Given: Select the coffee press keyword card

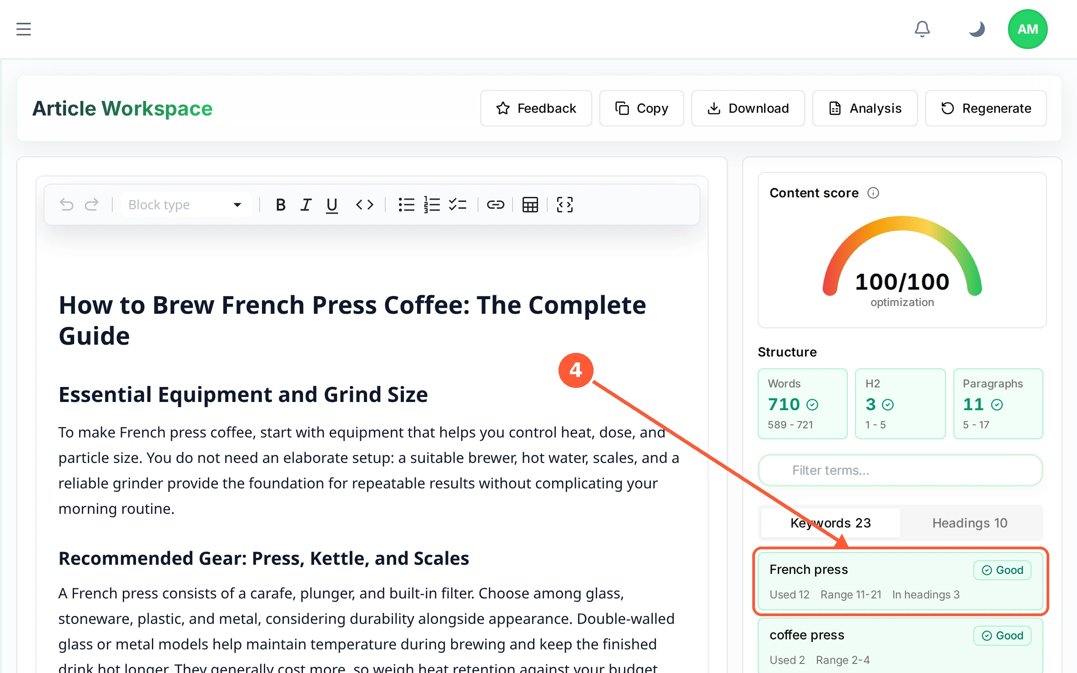Looking at the screenshot, I should point(900,646).
